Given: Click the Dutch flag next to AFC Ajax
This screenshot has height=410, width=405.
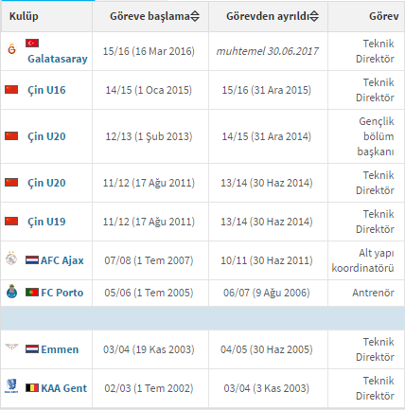Looking at the screenshot, I should 32,260.
